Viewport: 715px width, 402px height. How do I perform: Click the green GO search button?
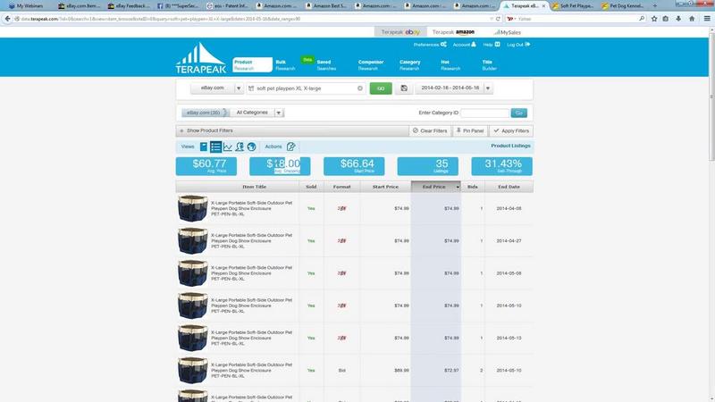(x=381, y=88)
